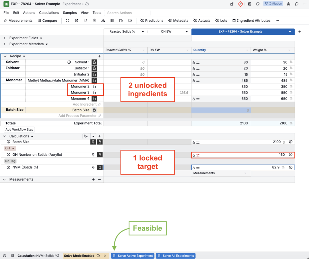309x259 pixels.
Task: Open the OH tag dropdown
Action: [10, 148]
